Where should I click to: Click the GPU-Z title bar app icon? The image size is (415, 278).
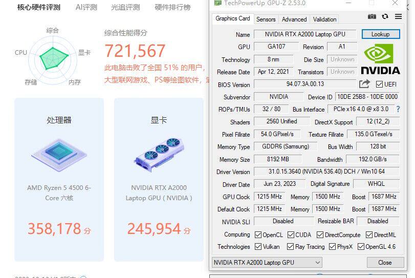click(x=218, y=3)
